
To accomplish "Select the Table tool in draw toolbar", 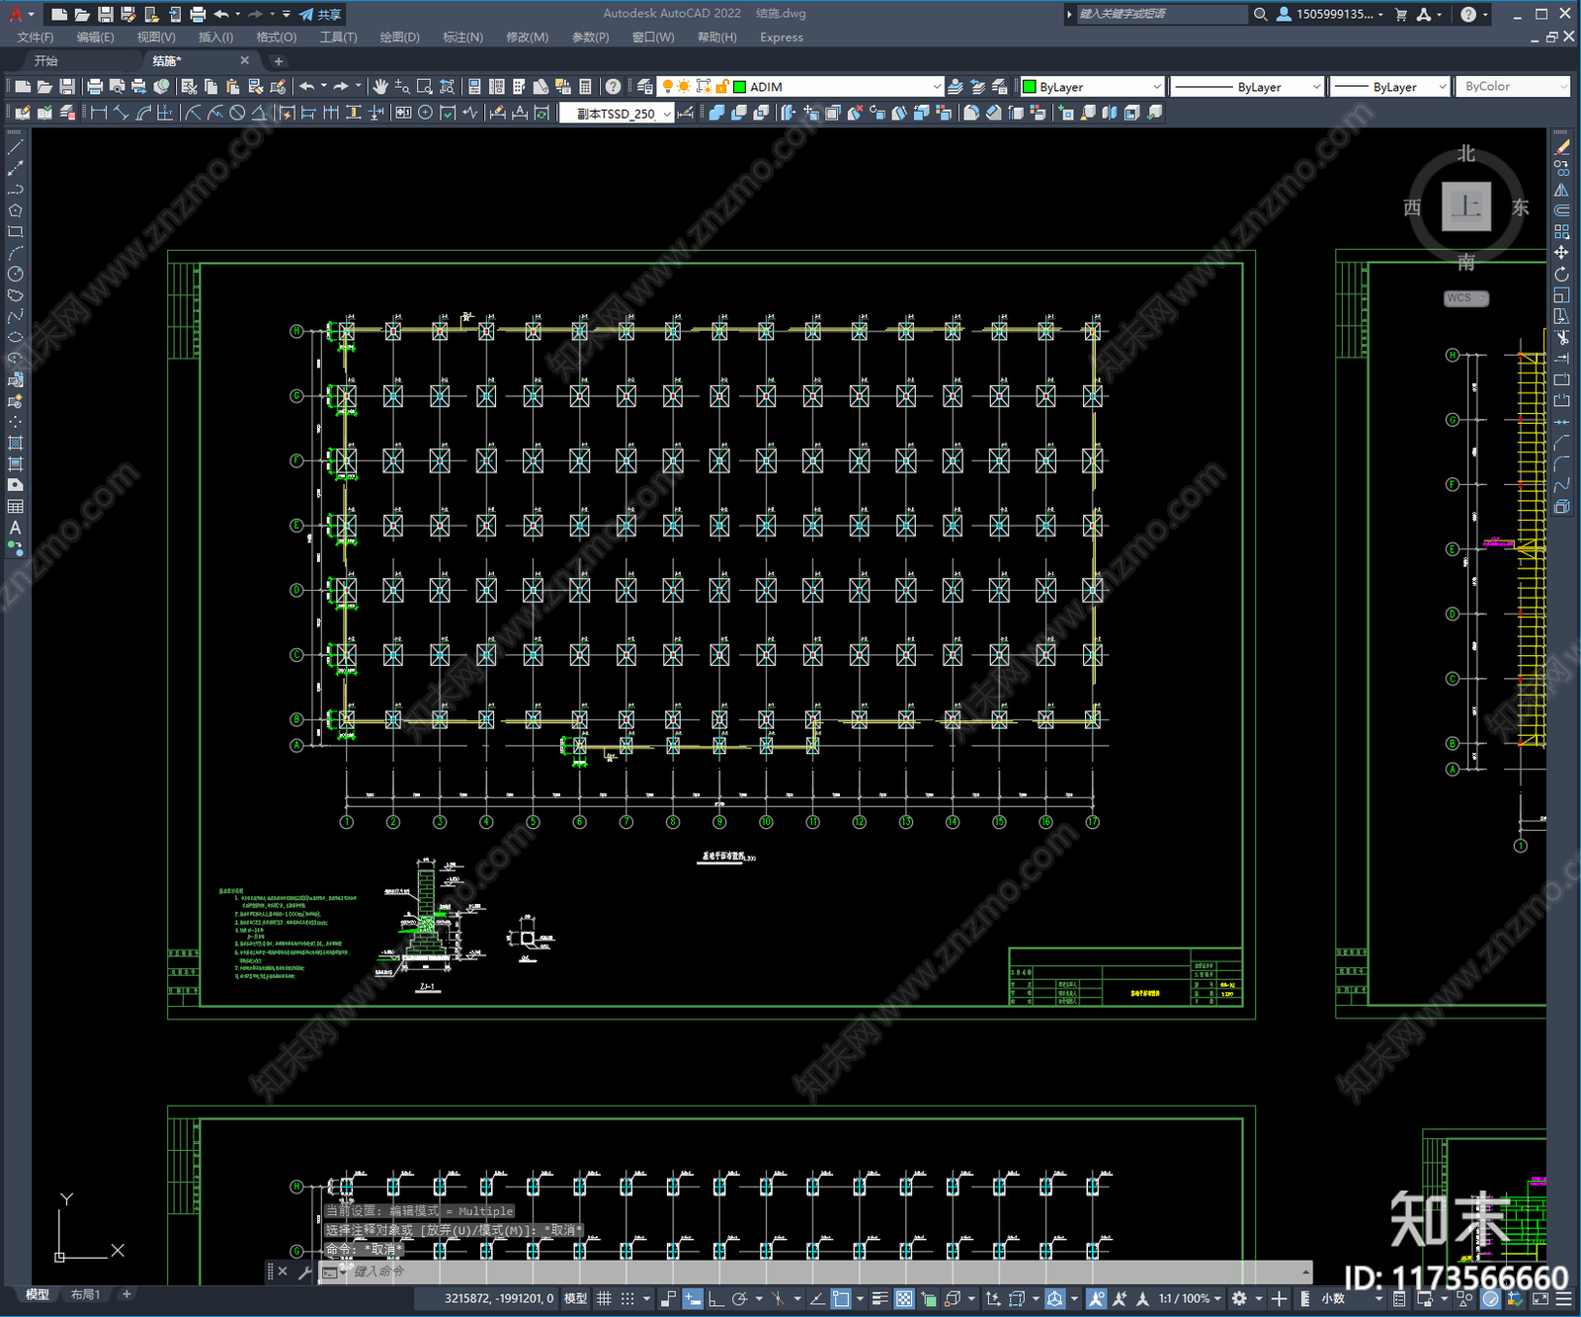I will [15, 507].
